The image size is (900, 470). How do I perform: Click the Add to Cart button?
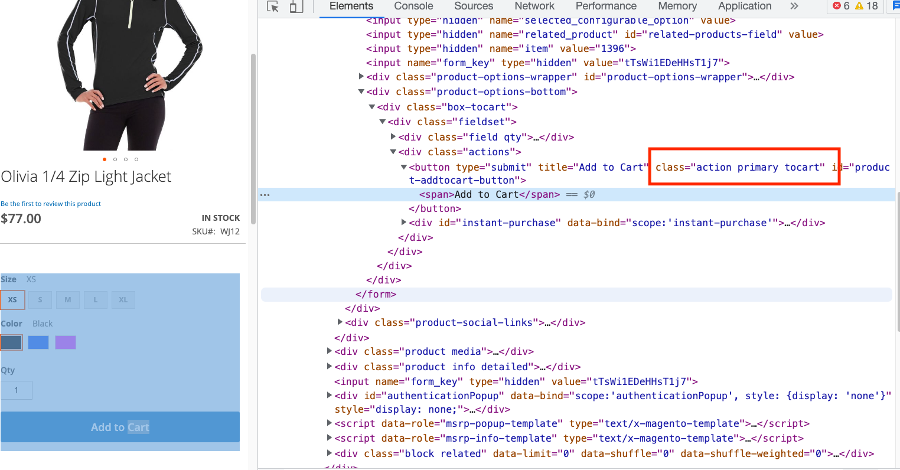[x=120, y=427]
